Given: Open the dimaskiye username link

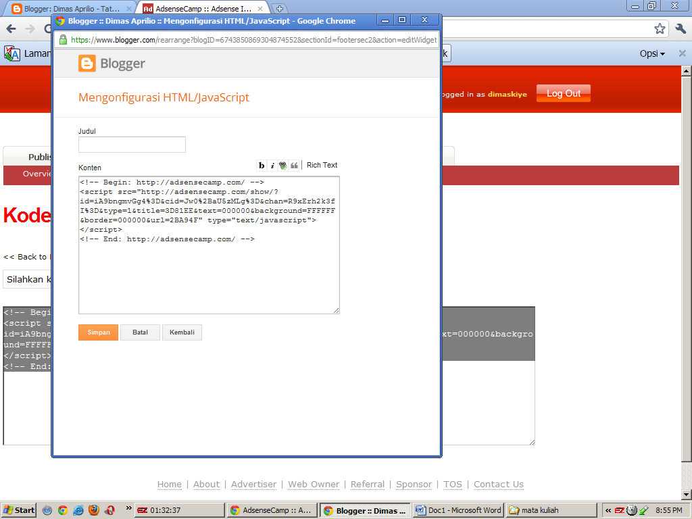Looking at the screenshot, I should (x=507, y=94).
